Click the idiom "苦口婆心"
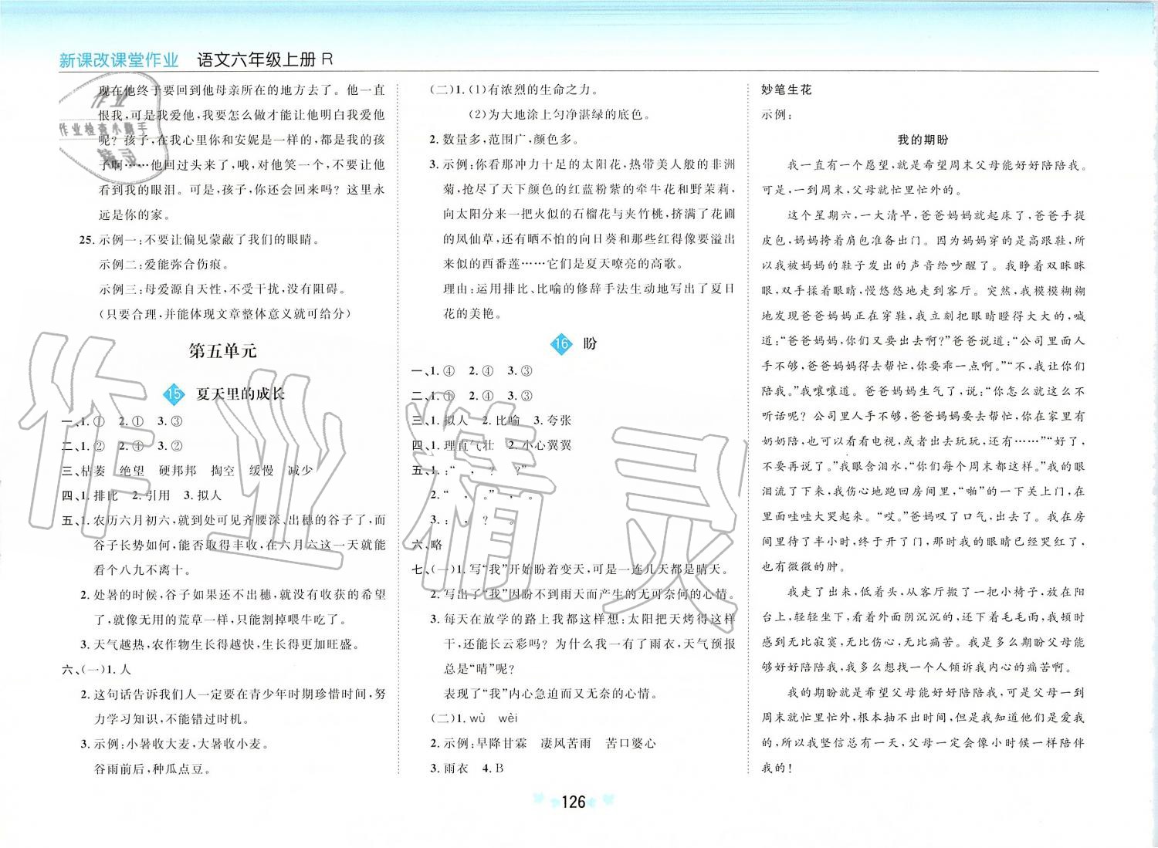1158x848 pixels. 632,743
